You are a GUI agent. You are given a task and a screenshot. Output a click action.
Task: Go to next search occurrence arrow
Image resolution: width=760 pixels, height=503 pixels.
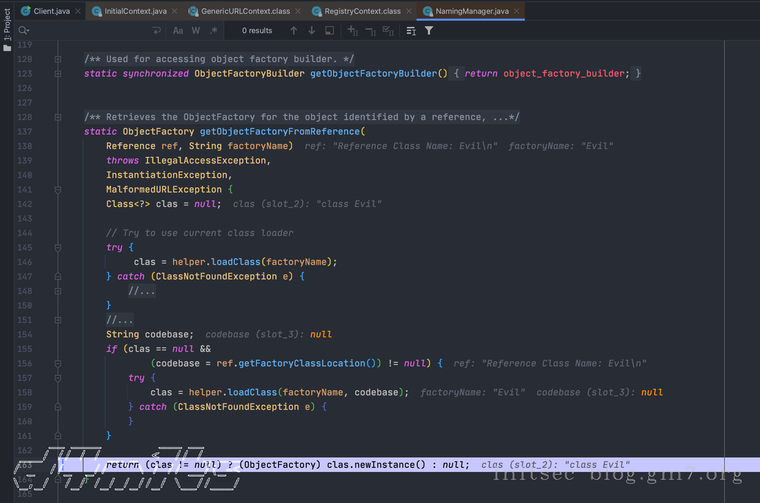click(311, 31)
